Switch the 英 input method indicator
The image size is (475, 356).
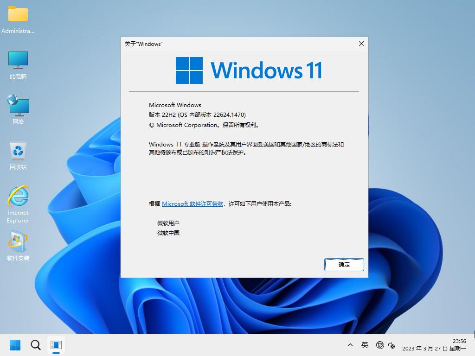click(x=365, y=345)
